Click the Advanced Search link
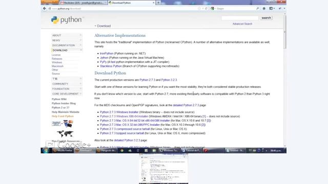The image size is (328, 184). click(242, 24)
